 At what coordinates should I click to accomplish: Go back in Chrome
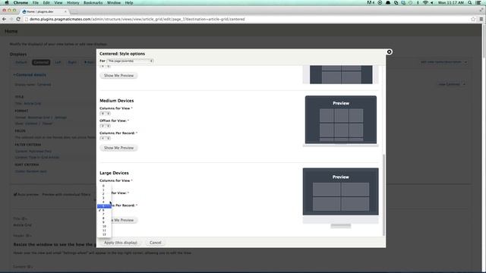(x=4, y=19)
